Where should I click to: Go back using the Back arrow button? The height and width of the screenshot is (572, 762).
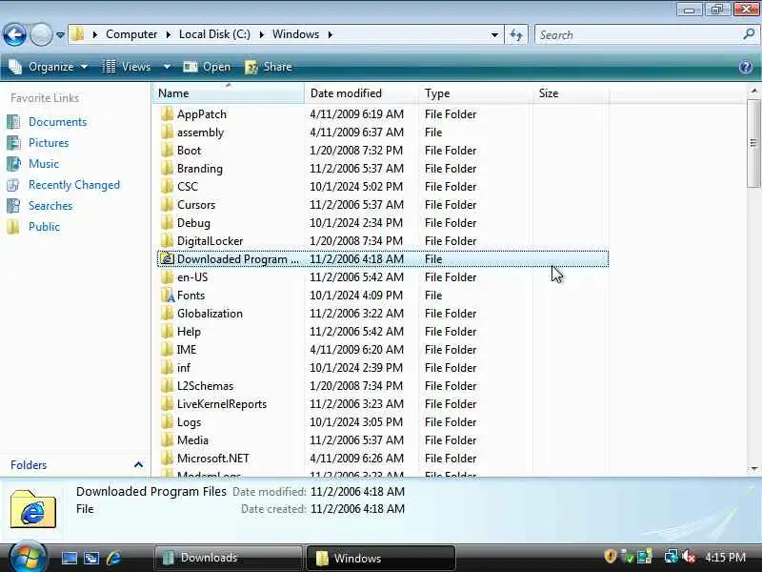[x=14, y=34]
